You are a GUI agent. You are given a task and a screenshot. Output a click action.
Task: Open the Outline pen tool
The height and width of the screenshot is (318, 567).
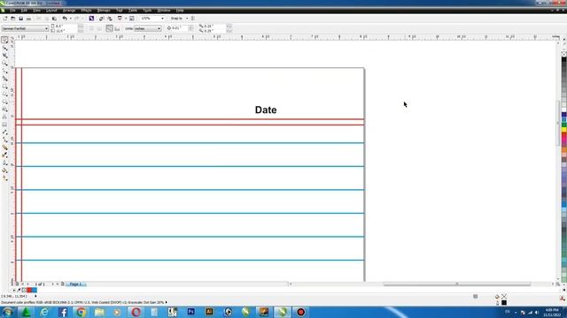[4, 163]
